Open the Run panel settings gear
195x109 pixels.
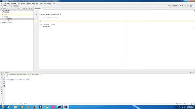pos(191,73)
